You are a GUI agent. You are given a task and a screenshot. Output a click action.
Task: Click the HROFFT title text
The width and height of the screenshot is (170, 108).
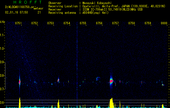point(28,2)
